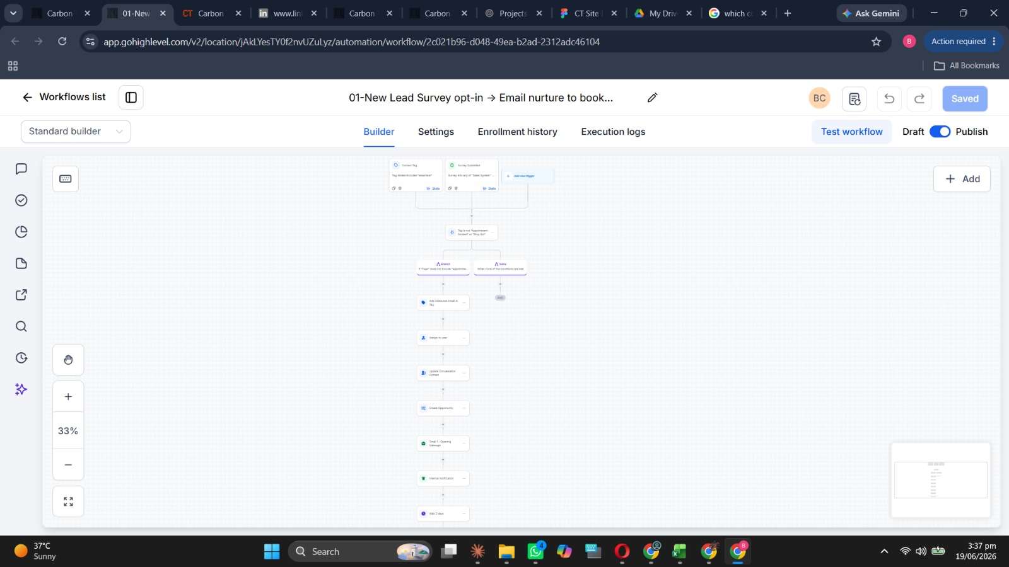Select the hand pan tool
Screen dimensions: 1009x567
(68, 360)
